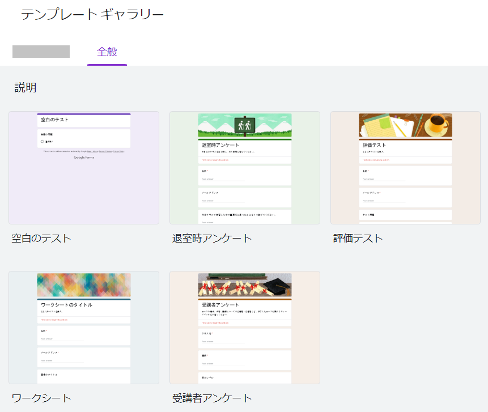
Task: Select the grayed-out tab left of 全般
Action: pyautogui.click(x=41, y=52)
